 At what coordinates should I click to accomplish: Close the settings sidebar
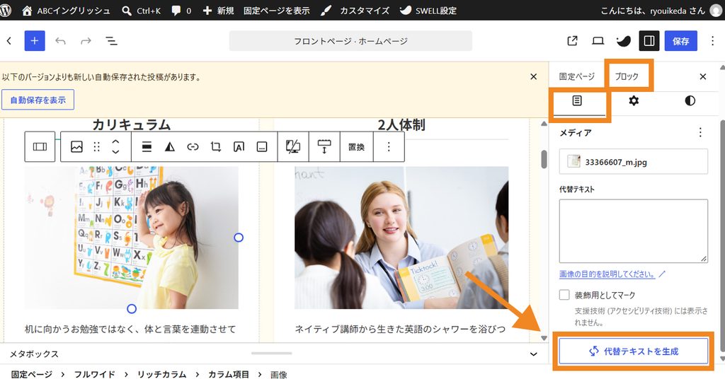point(703,76)
